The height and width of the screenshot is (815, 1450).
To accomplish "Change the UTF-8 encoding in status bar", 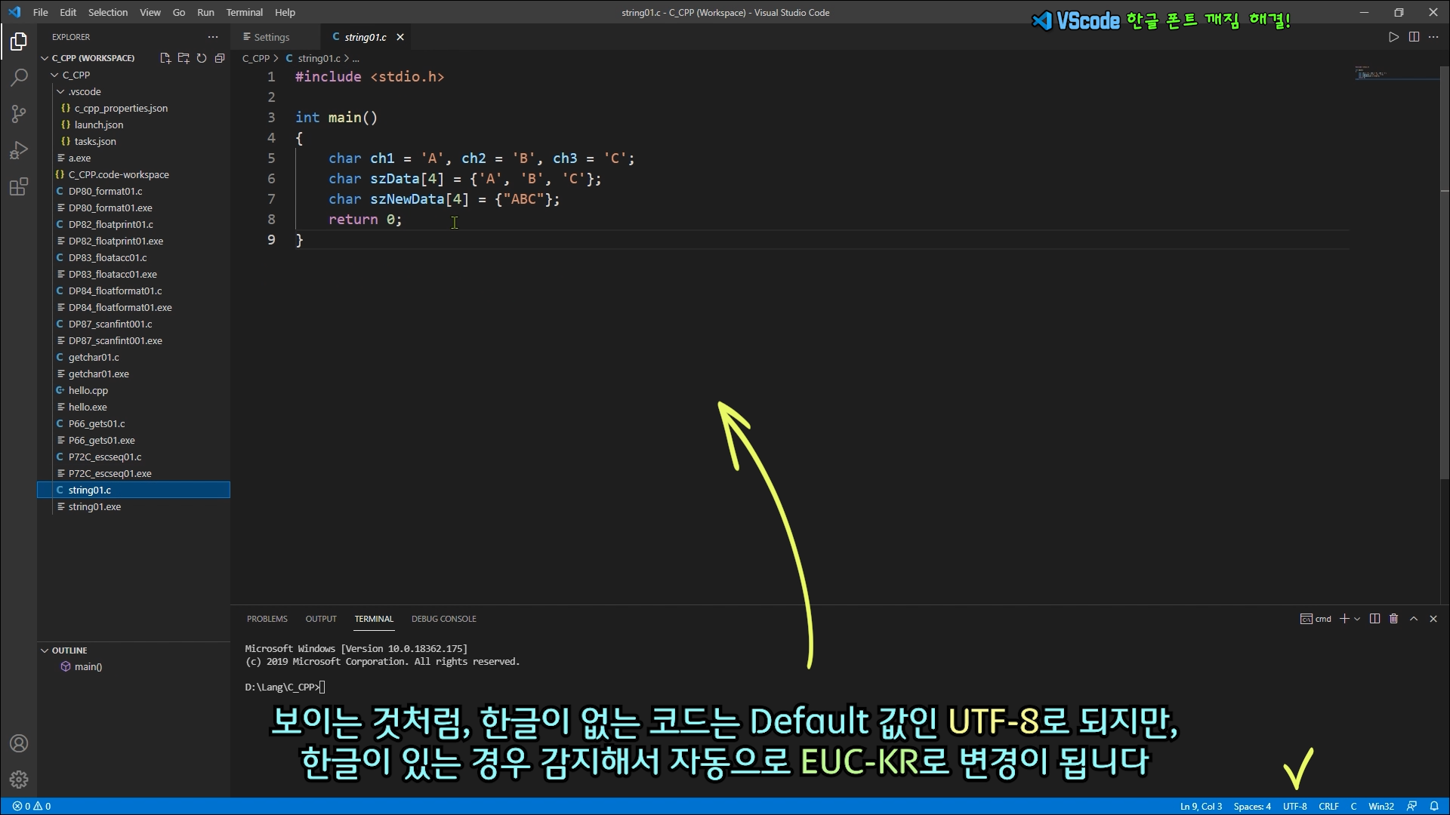I will [1294, 806].
